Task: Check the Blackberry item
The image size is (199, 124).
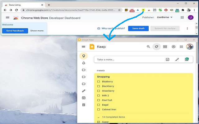Action: click(x=99, y=86)
